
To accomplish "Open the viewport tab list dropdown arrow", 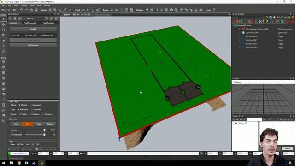I will click(x=229, y=15).
